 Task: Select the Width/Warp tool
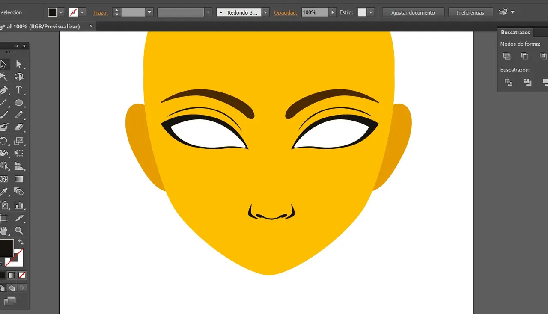[x=3, y=153]
